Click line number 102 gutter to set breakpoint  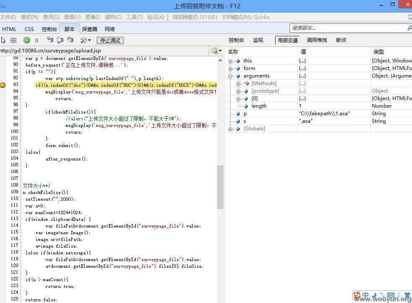(15, 145)
